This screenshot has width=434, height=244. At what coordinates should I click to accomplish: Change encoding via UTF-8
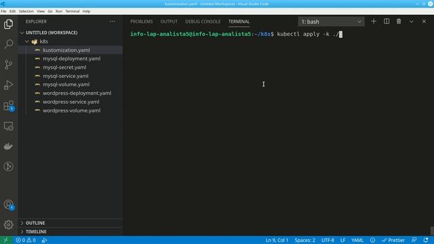(328, 240)
